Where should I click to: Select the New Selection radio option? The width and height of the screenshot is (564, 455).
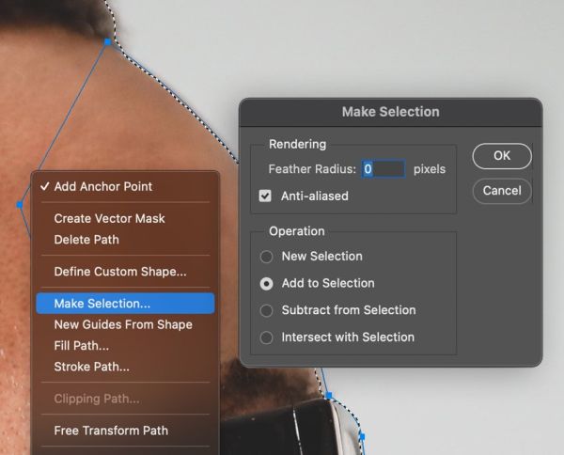(x=267, y=257)
